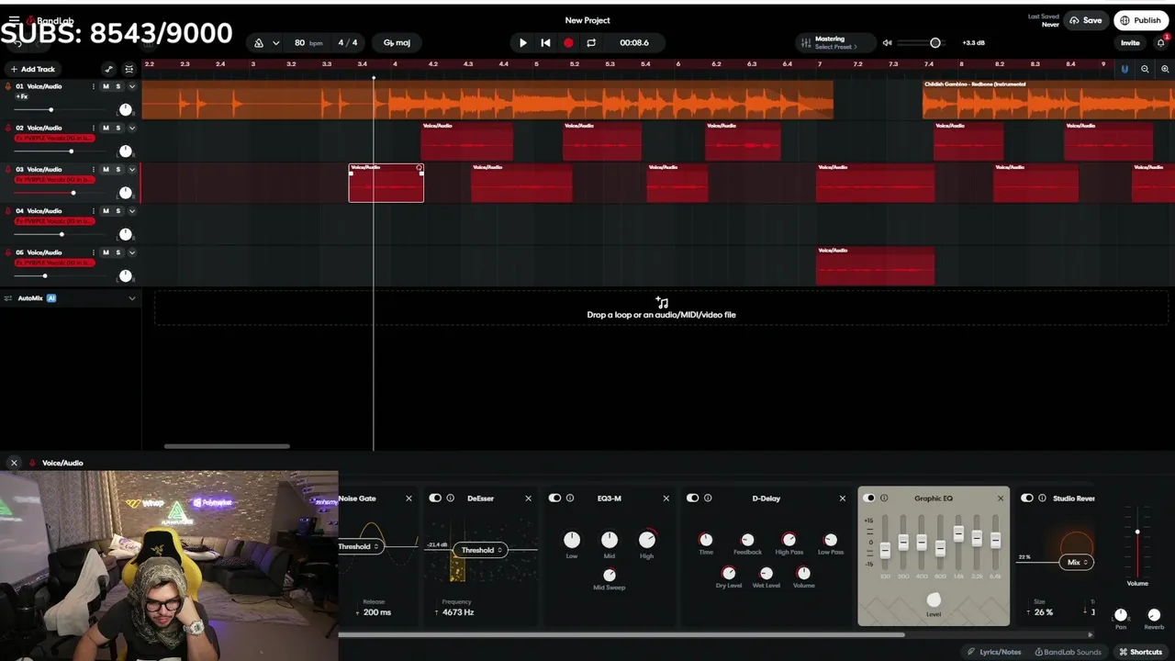Start playback with the Play button
Screen dimensions: 1175x661
523,43
